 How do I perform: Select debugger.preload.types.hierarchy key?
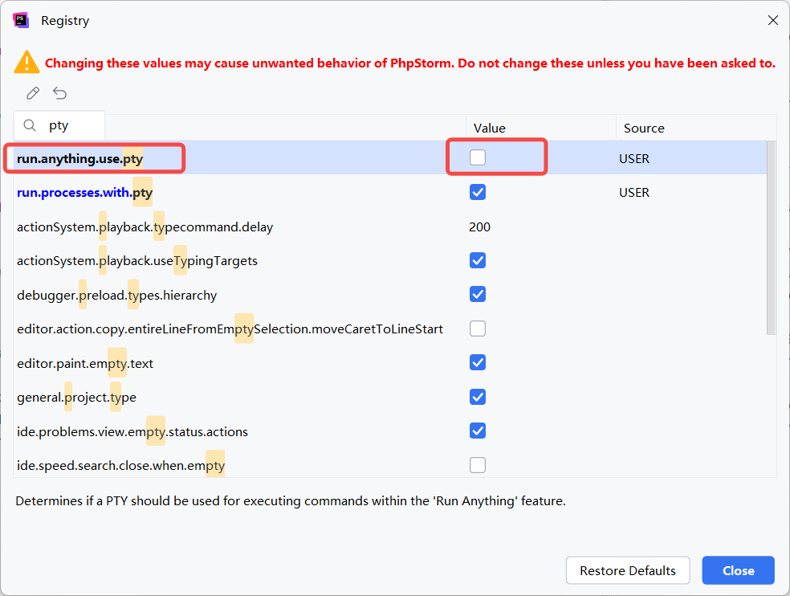pos(117,295)
